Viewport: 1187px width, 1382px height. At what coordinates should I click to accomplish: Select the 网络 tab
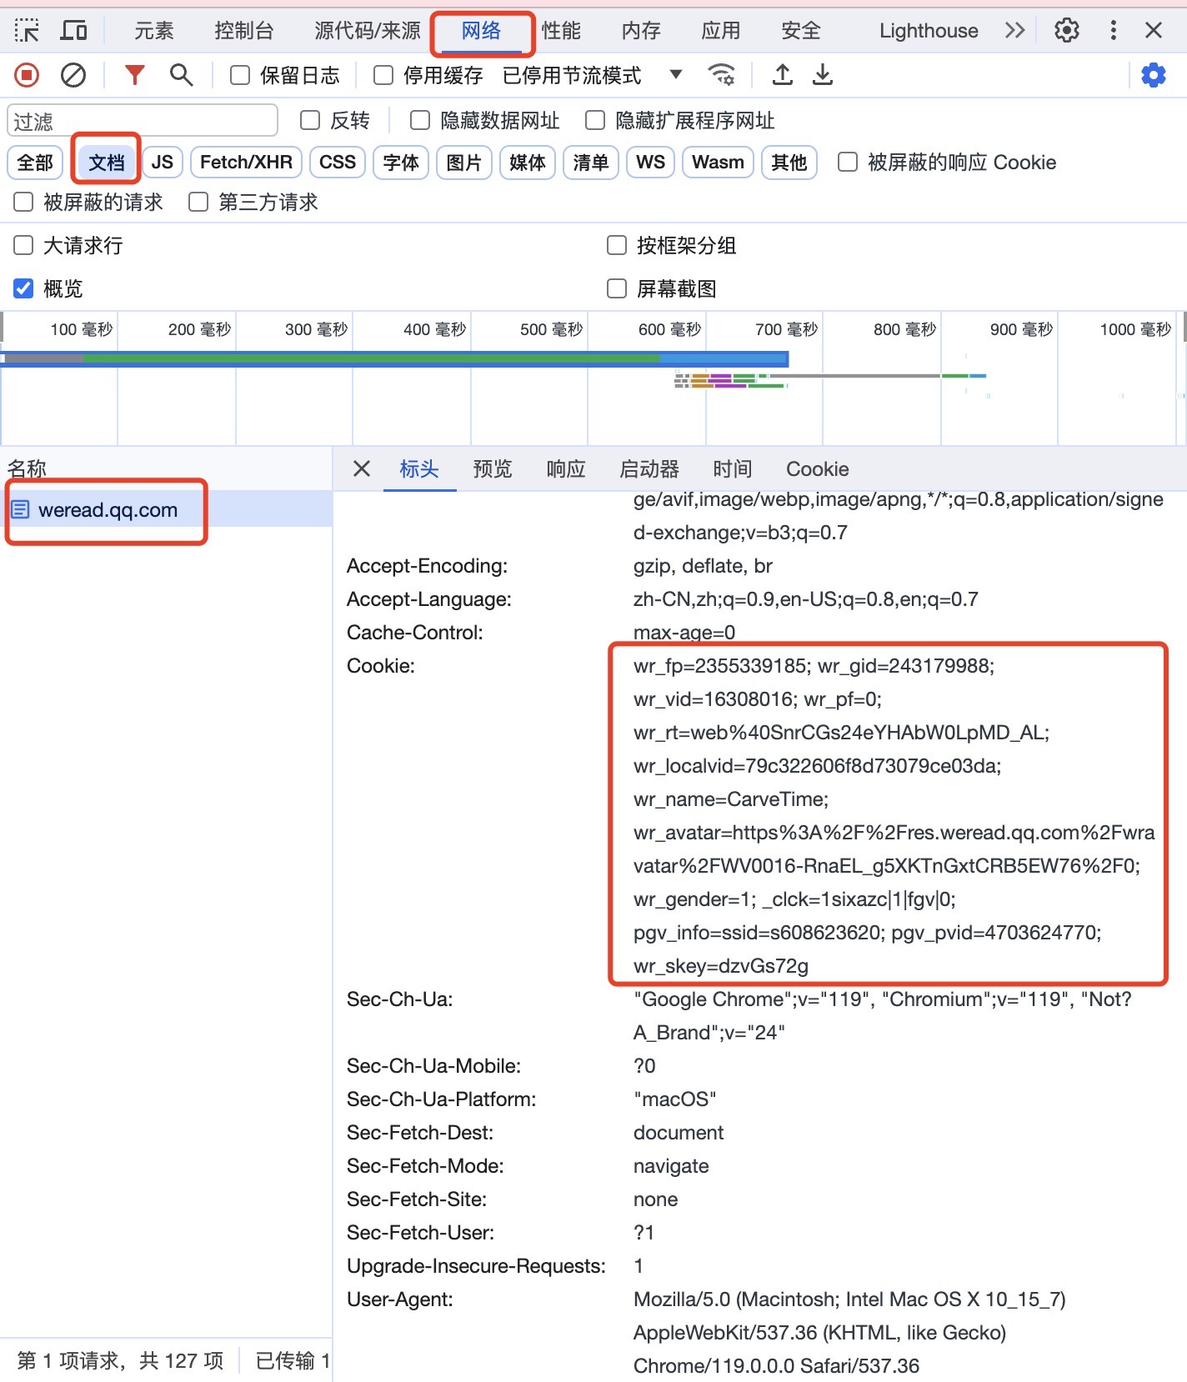point(482,31)
